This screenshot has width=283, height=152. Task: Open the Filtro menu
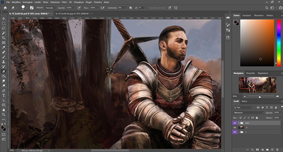pyautogui.click(x=64, y=2)
